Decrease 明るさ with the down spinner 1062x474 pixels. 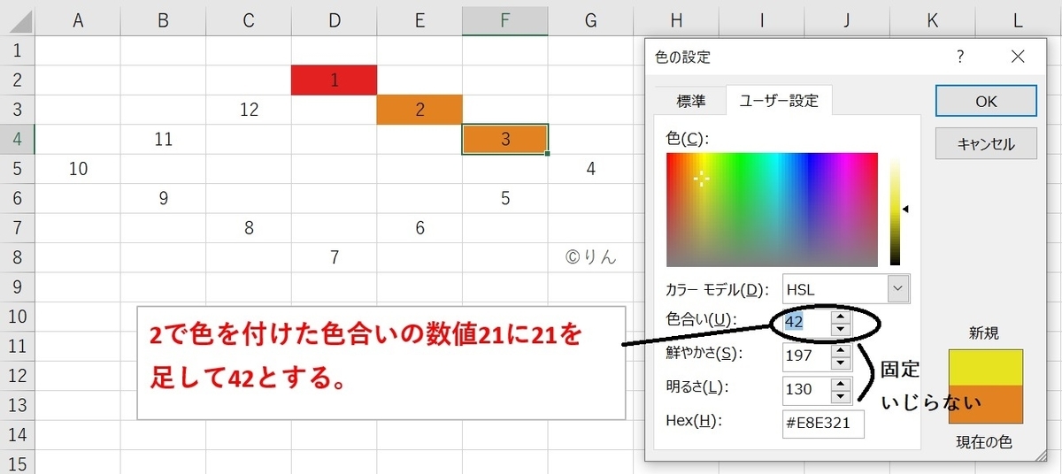click(x=841, y=396)
